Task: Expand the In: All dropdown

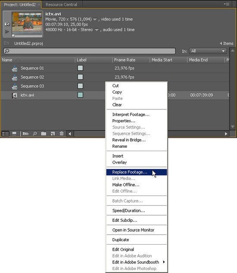Action: click(208, 51)
